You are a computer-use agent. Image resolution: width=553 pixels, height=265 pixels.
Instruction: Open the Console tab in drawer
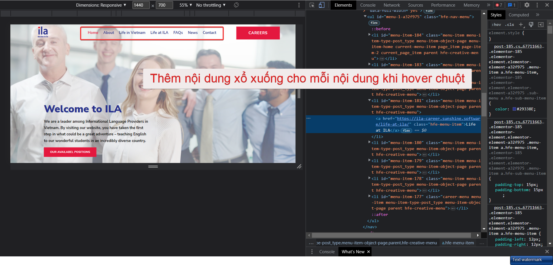[327, 251]
